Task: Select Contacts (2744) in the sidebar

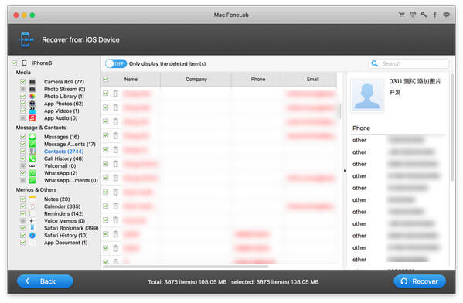Action: (64, 151)
